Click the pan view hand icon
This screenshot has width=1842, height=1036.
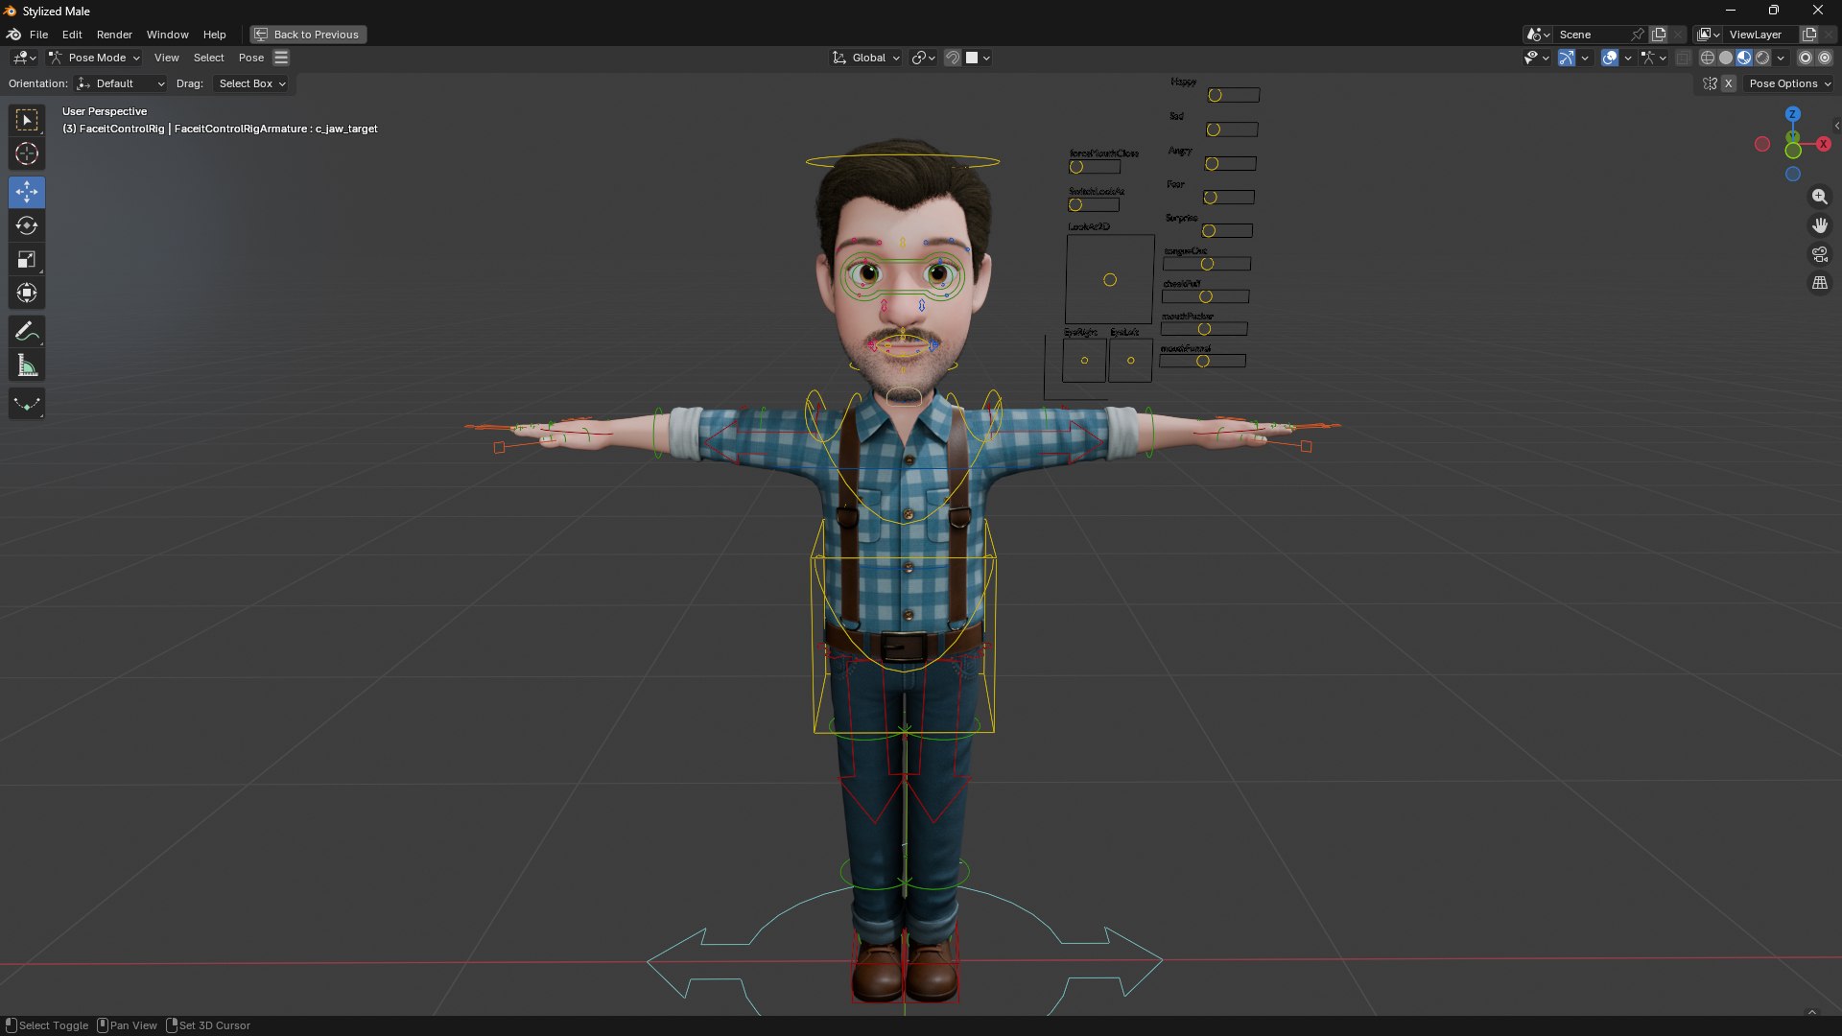point(1819,225)
